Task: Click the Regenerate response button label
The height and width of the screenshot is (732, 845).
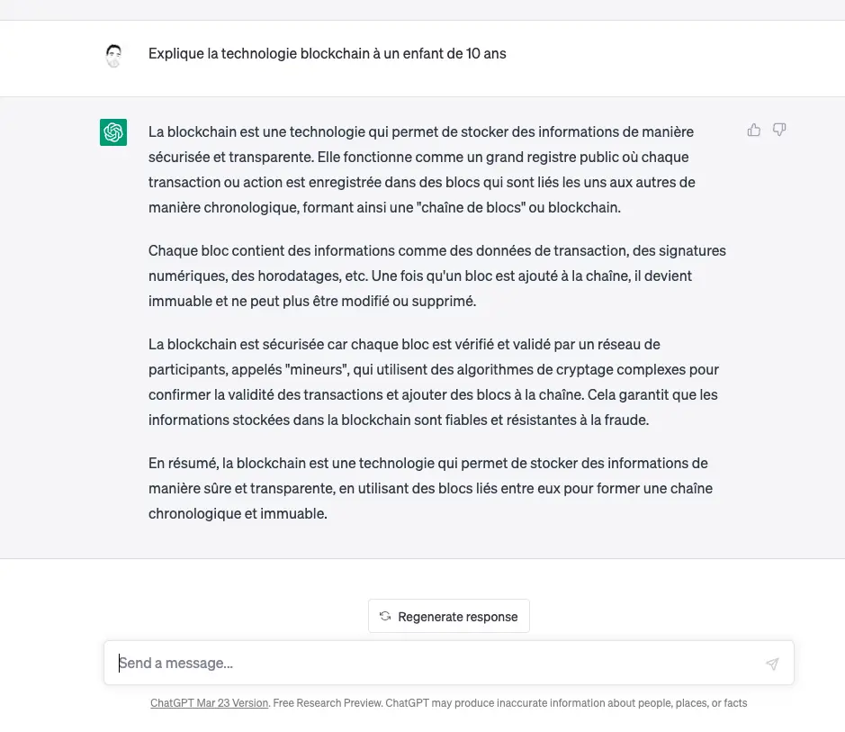Action: (x=457, y=617)
